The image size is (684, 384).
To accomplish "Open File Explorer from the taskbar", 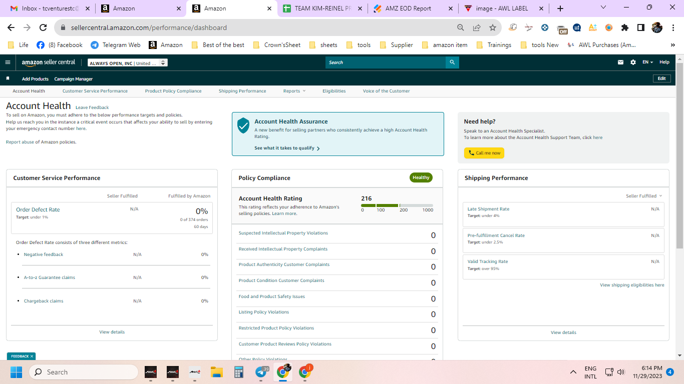I will click(216, 372).
